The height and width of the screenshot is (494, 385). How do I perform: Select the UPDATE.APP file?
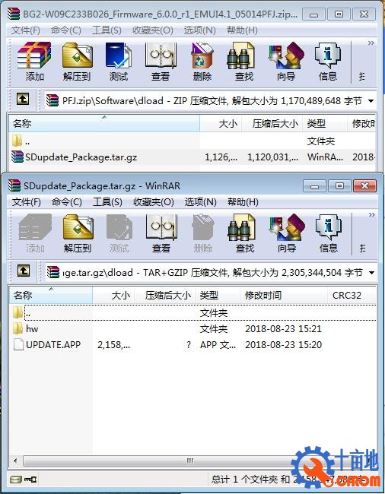(192, 345)
